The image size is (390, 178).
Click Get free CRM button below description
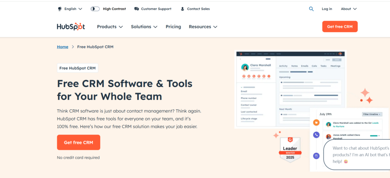pyautogui.click(x=78, y=142)
